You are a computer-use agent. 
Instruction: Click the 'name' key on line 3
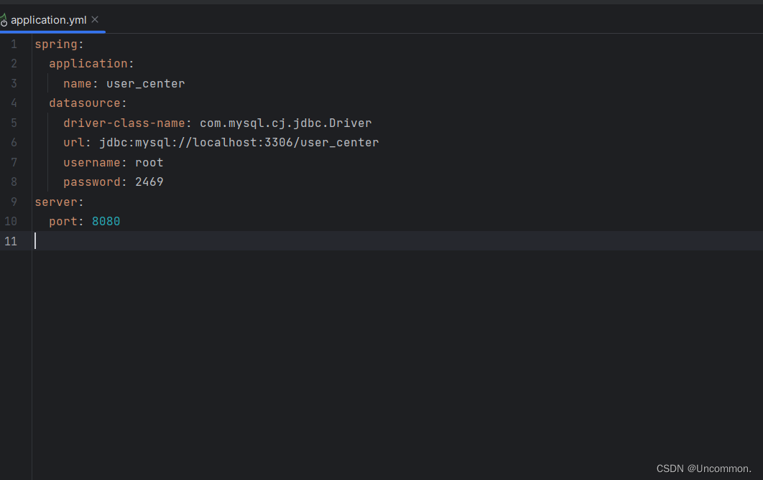coord(78,83)
